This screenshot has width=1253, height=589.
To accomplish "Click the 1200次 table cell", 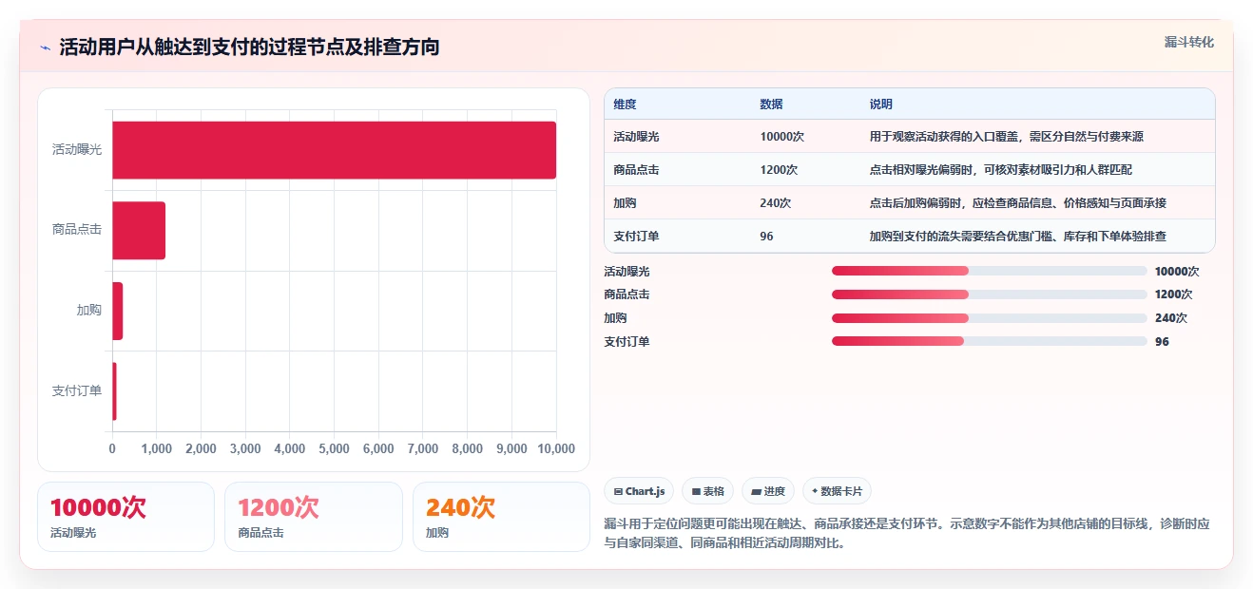I will [x=780, y=170].
